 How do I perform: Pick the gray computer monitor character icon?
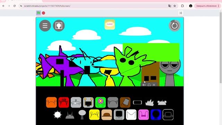coord(119,115)
